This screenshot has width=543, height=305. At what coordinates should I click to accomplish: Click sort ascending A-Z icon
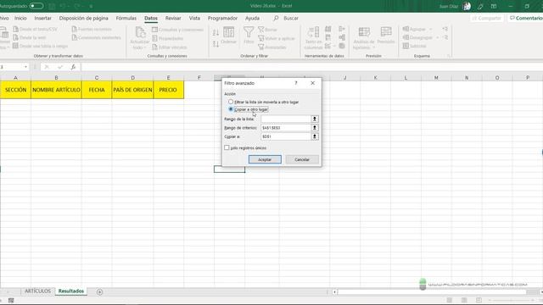click(216, 32)
